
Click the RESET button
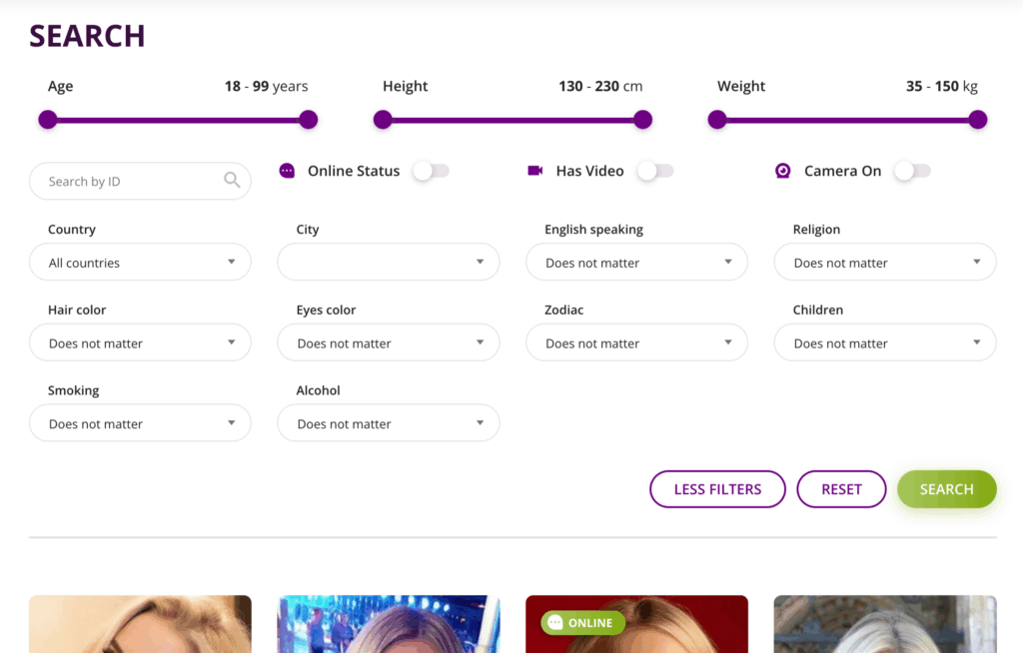tap(841, 489)
